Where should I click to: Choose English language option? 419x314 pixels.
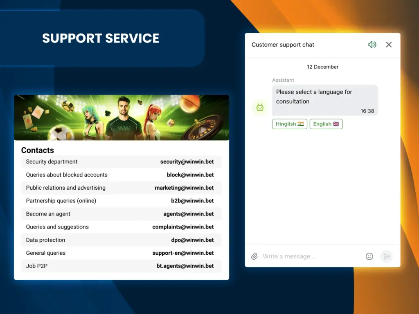click(326, 124)
